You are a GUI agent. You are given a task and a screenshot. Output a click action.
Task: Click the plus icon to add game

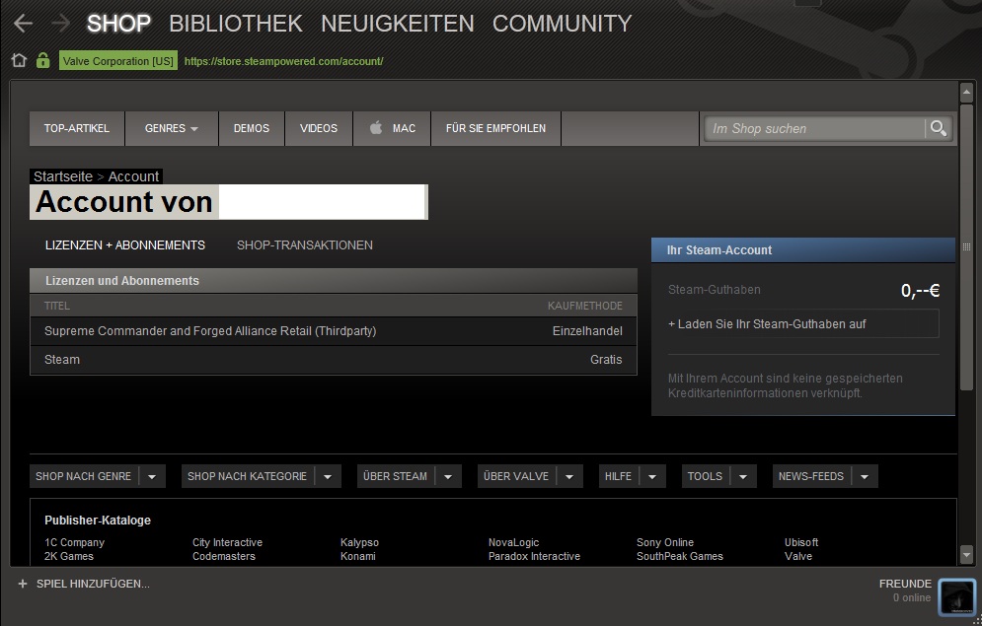coord(22,584)
